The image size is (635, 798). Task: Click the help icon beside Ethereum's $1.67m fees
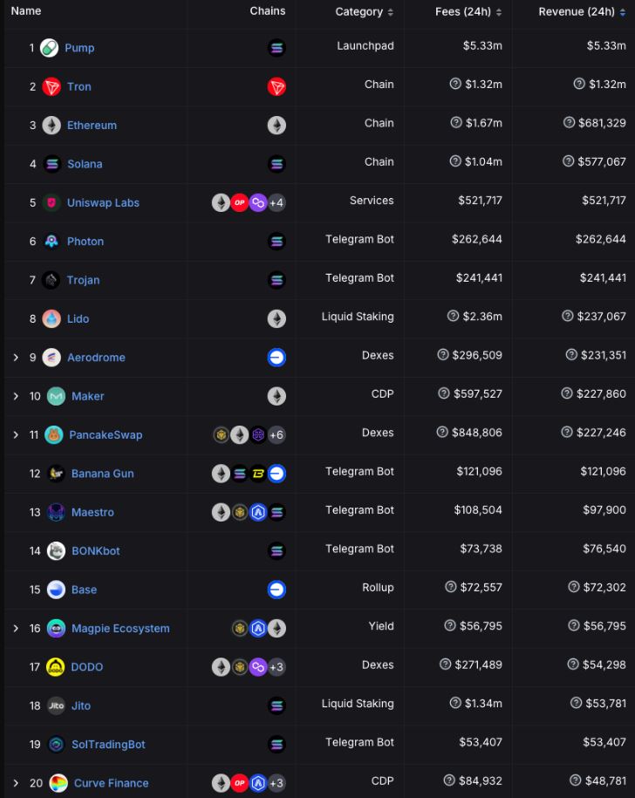(455, 123)
